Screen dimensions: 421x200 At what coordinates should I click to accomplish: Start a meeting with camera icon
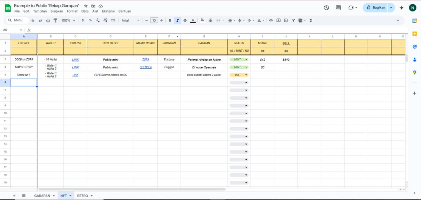pos(351,7)
